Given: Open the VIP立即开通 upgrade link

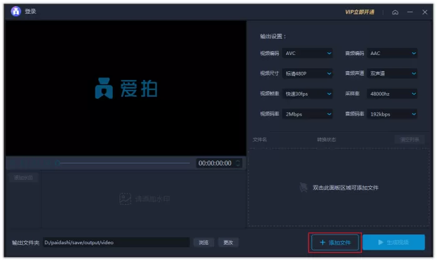Looking at the screenshot, I should coord(360,12).
